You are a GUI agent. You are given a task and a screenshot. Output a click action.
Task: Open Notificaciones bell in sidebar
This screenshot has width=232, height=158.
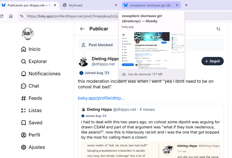coord(24,74)
